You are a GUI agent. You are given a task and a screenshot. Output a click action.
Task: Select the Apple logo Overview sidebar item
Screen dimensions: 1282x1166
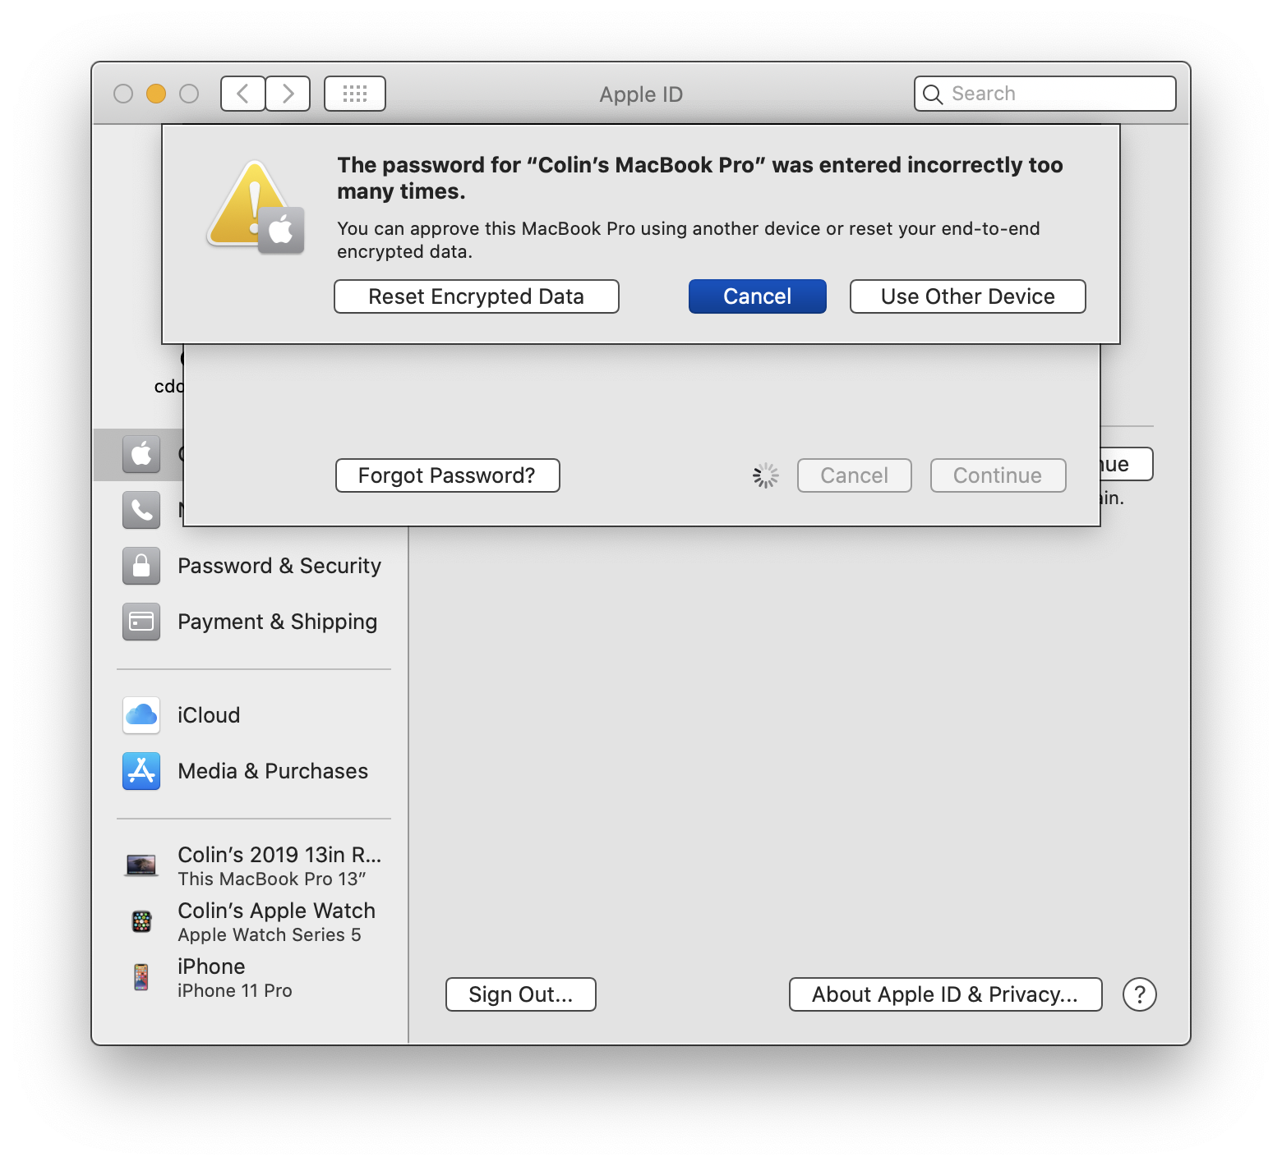tap(141, 454)
